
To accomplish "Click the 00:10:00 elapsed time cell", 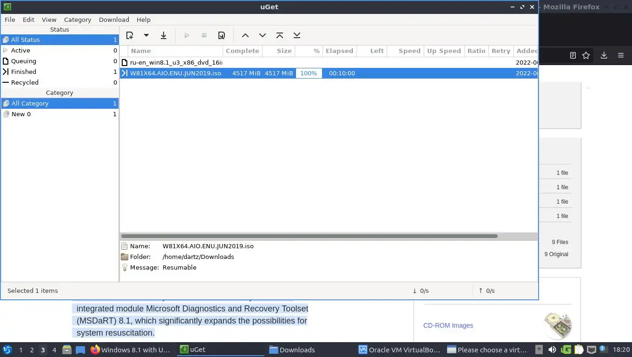I will (342, 73).
